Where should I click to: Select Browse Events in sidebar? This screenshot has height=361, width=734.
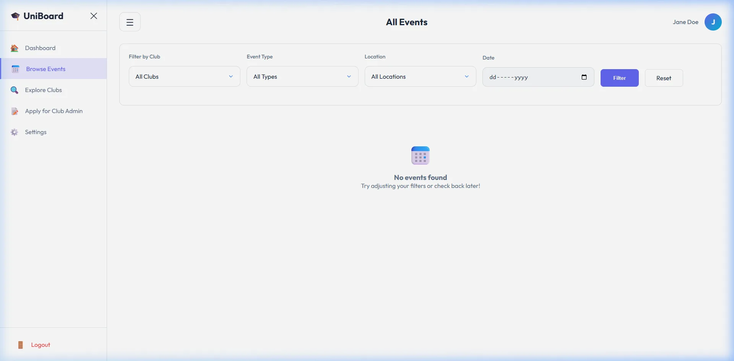point(54,69)
